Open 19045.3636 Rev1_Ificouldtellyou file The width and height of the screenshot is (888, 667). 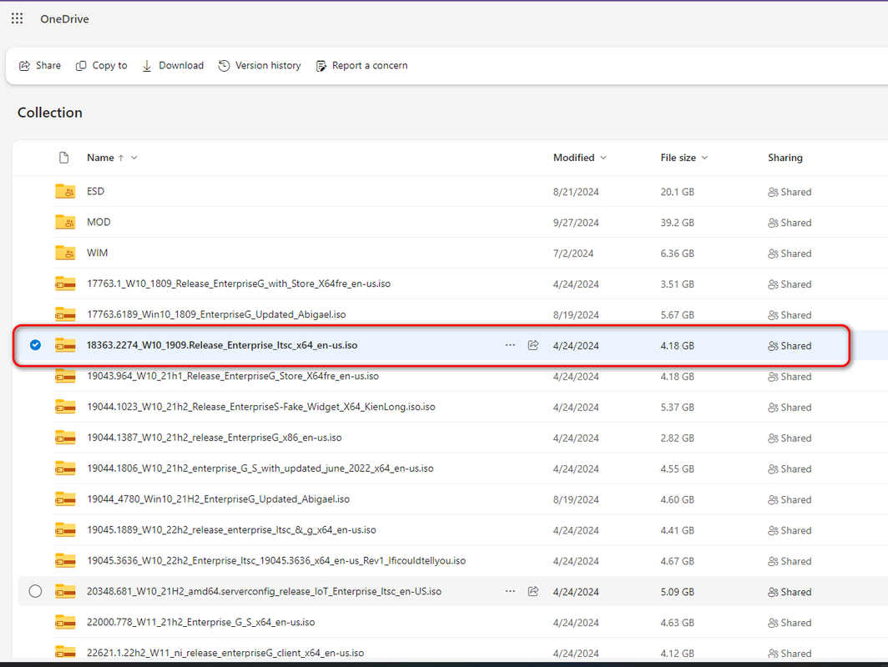coord(276,560)
